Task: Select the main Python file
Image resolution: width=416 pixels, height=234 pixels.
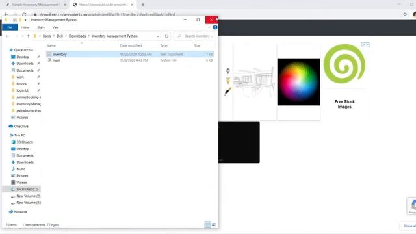Action: 130,60
